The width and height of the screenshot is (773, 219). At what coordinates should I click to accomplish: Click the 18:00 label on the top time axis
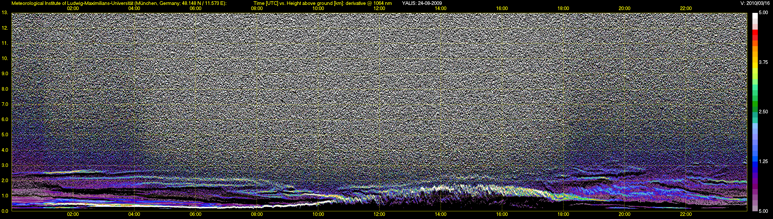click(563, 9)
